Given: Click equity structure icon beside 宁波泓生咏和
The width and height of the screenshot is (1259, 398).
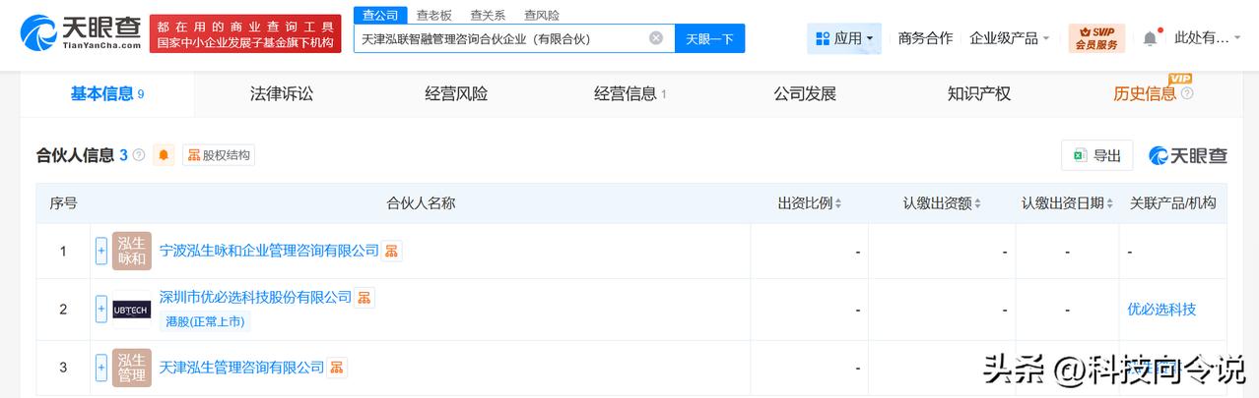Looking at the screenshot, I should tap(392, 251).
